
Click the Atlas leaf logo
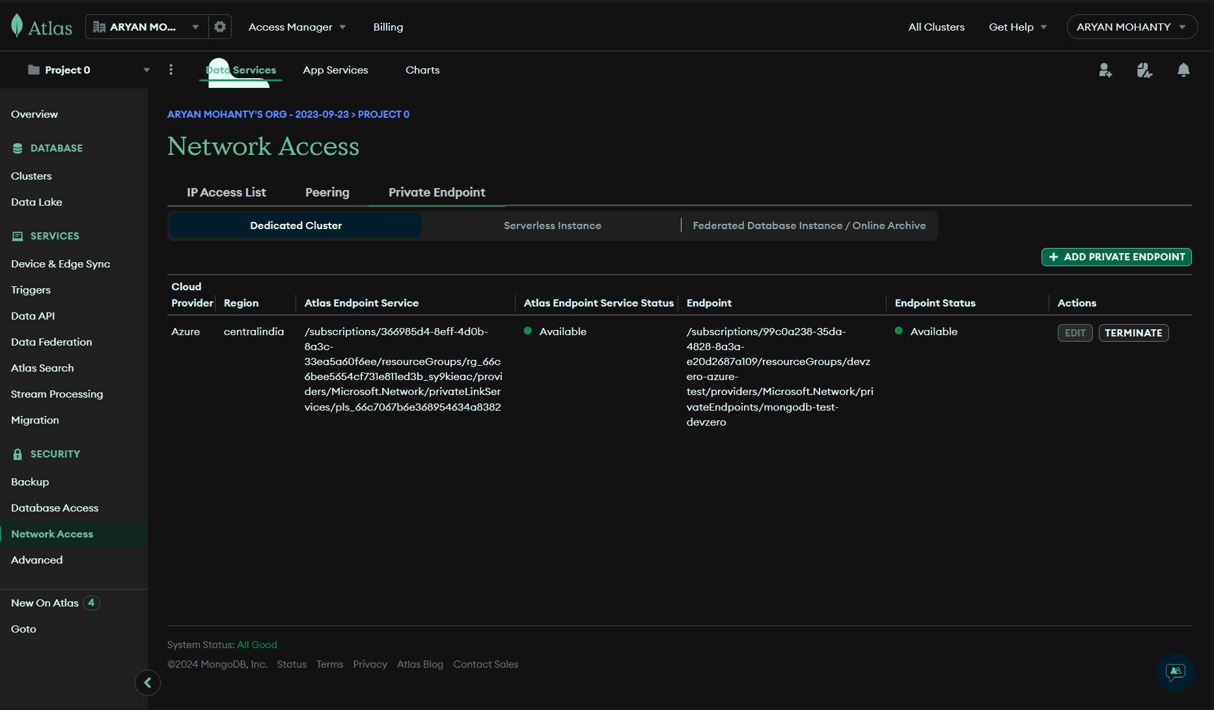pyautogui.click(x=17, y=27)
